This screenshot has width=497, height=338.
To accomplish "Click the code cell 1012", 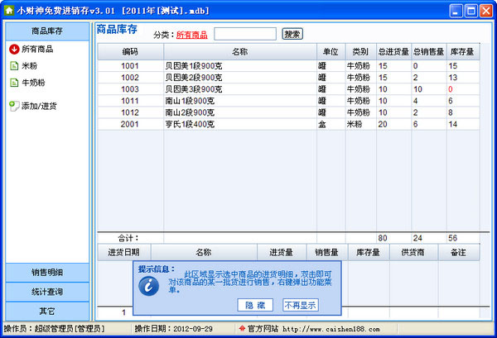I will point(130,113).
